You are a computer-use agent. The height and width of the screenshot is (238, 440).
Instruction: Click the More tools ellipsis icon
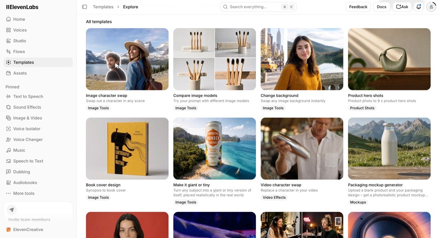[x=9, y=193]
